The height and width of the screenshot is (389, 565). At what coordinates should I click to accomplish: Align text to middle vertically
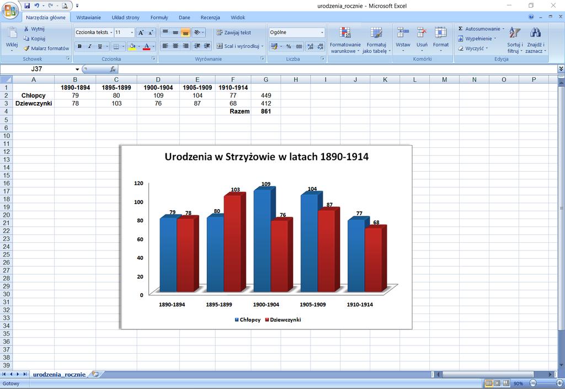pos(175,33)
